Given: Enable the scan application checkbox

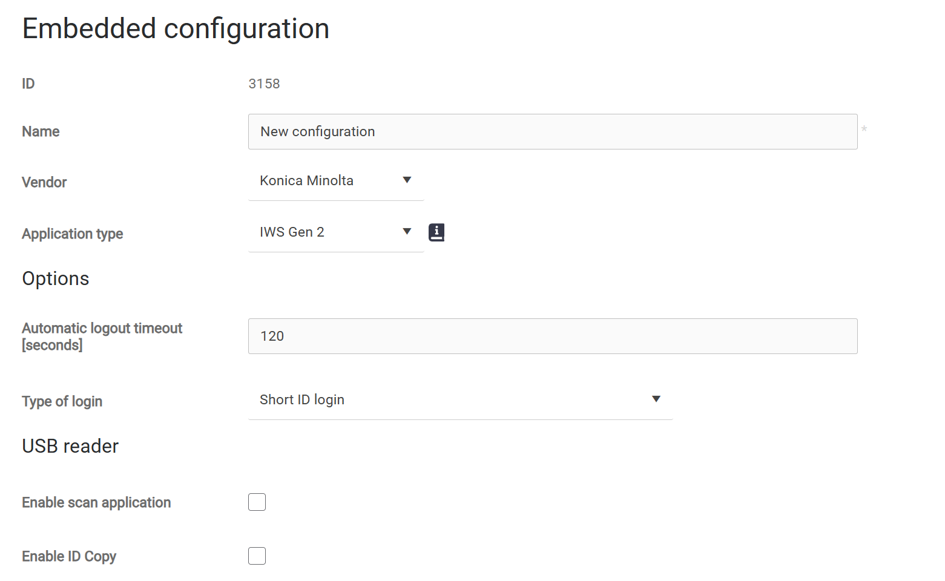Looking at the screenshot, I should [x=257, y=502].
